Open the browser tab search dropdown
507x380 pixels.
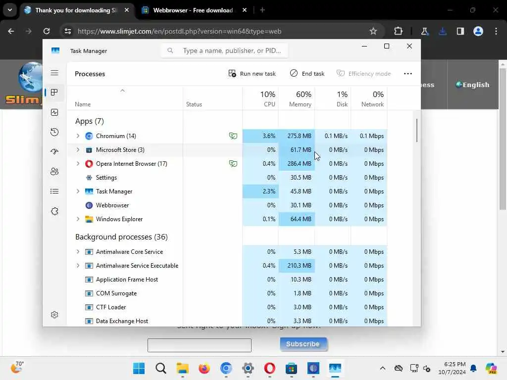coord(10,10)
